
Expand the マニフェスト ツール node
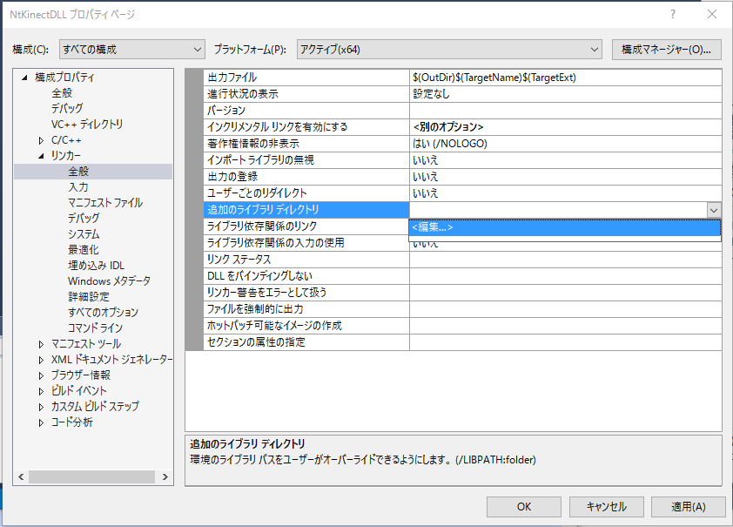coord(41,344)
